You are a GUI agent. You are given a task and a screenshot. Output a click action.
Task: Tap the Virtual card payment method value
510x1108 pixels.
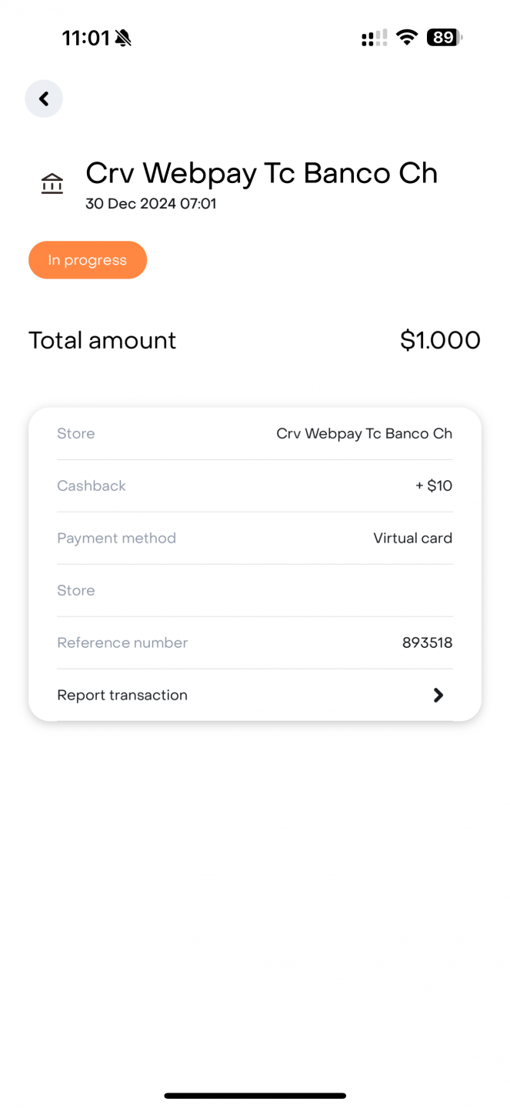[x=412, y=538]
